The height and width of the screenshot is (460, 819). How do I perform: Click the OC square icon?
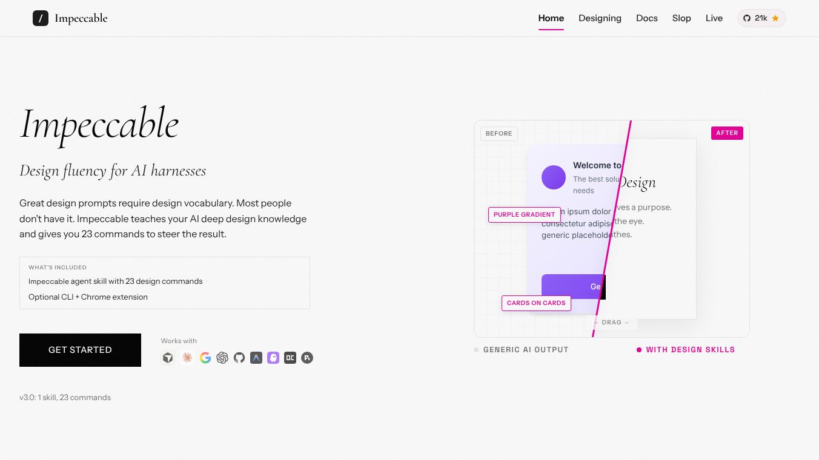pyautogui.click(x=290, y=358)
